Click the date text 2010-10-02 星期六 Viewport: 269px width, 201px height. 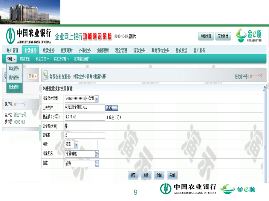[125, 36]
